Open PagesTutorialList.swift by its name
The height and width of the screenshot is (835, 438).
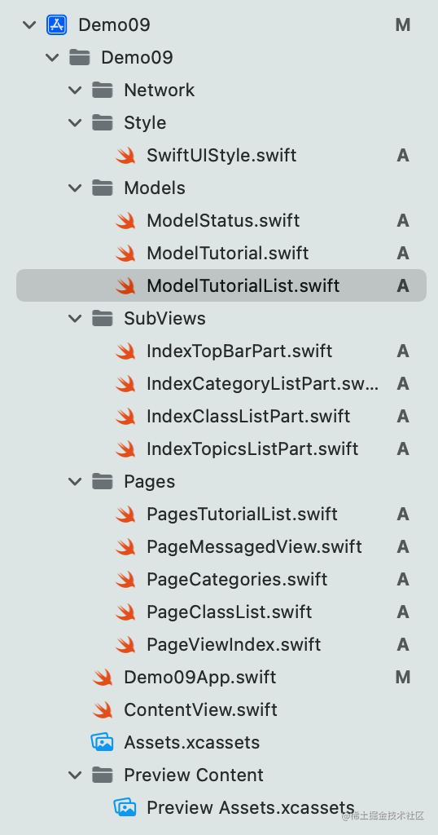coord(242,514)
